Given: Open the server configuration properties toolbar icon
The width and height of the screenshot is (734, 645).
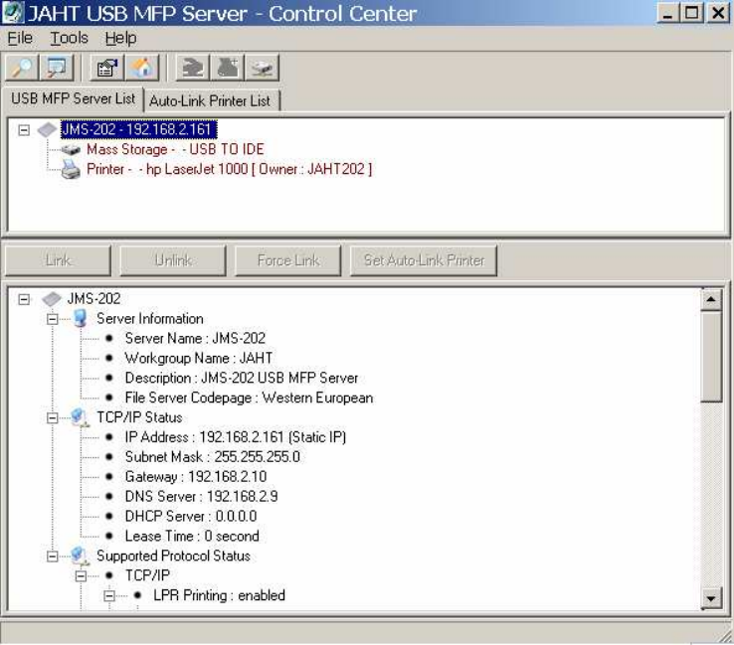Looking at the screenshot, I should (x=105, y=68).
